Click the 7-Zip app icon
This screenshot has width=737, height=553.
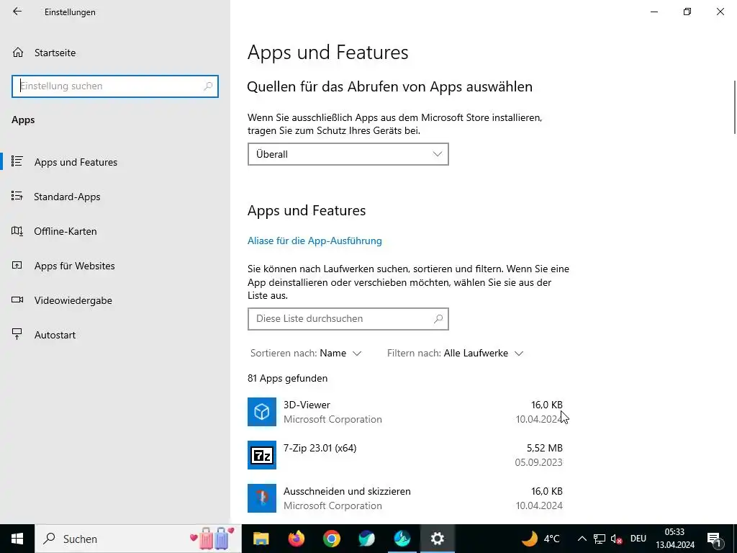pyautogui.click(x=262, y=455)
